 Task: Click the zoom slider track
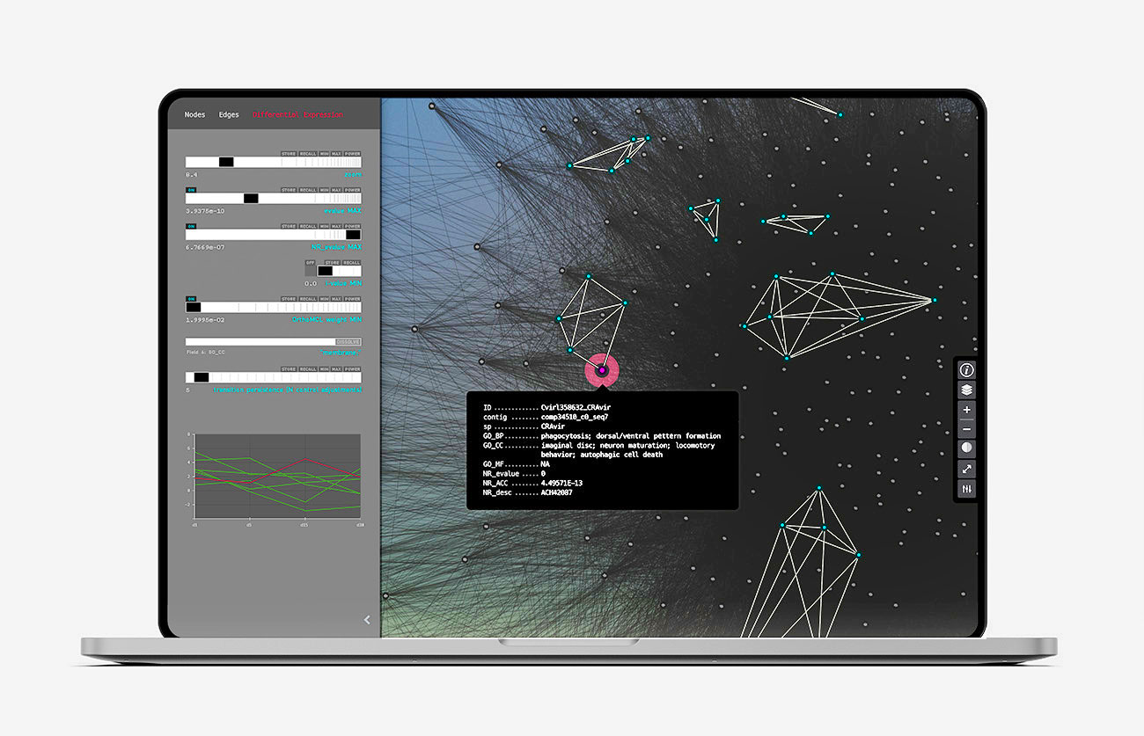tap(273, 162)
